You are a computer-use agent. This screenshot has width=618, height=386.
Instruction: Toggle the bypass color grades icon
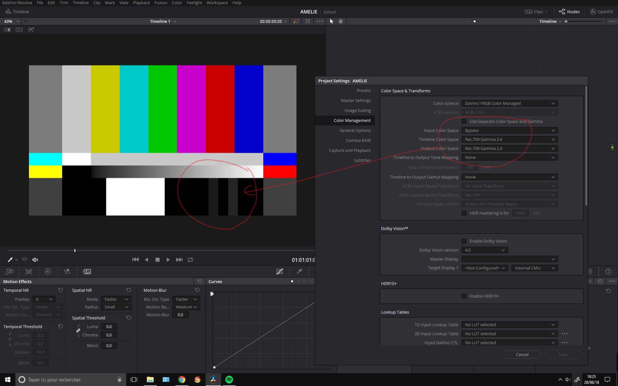[296, 21]
